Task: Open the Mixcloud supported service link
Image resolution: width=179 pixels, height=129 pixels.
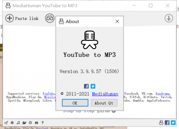Action: 50,97
